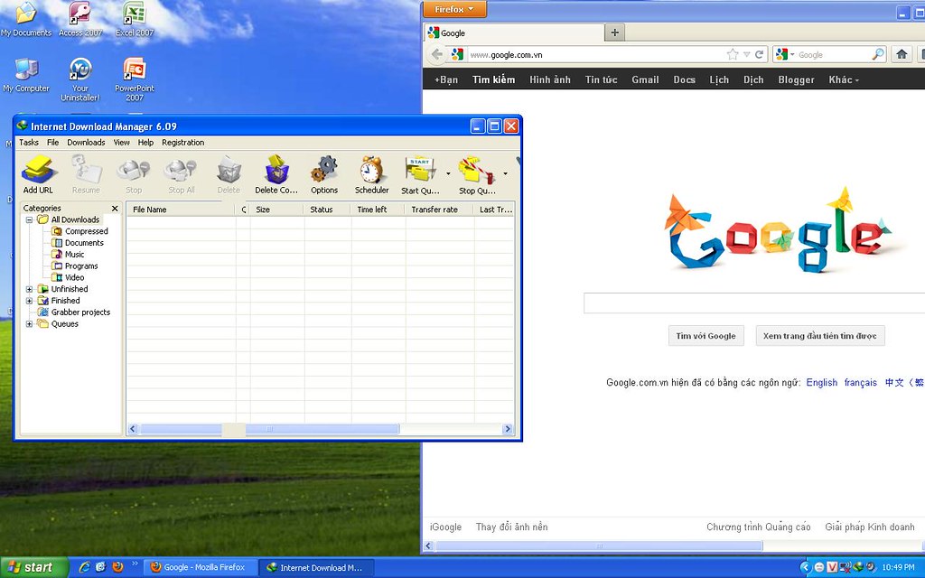925x578 pixels.
Task: Click the Delete toolbar icon
Action: (x=229, y=174)
